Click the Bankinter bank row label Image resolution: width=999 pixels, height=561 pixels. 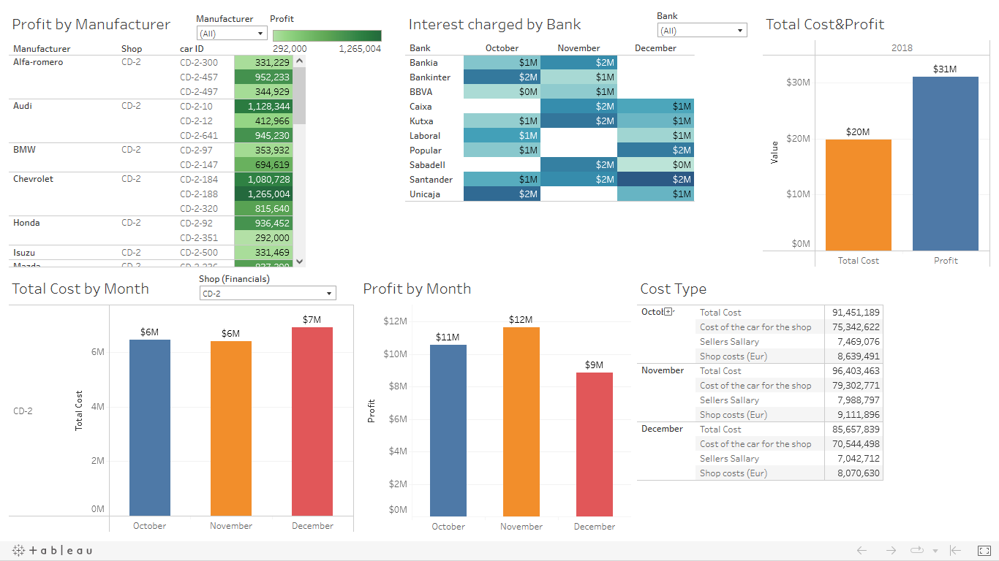430,77
